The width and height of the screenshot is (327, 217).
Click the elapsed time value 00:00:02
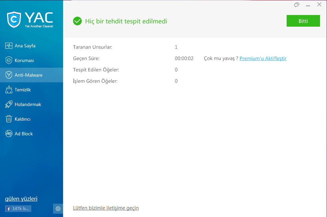tap(184, 58)
